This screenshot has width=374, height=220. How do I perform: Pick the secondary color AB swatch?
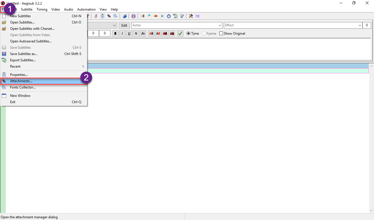[x=158, y=34]
